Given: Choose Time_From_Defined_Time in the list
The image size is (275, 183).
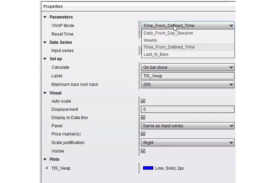Looking at the screenshot, I should [188, 47].
